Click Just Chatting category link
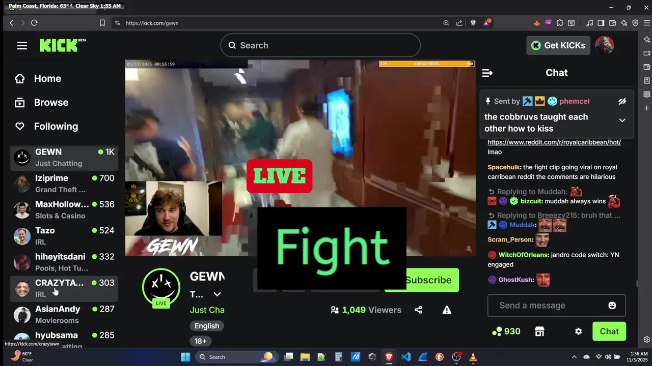This screenshot has height=366, width=652. click(x=207, y=310)
